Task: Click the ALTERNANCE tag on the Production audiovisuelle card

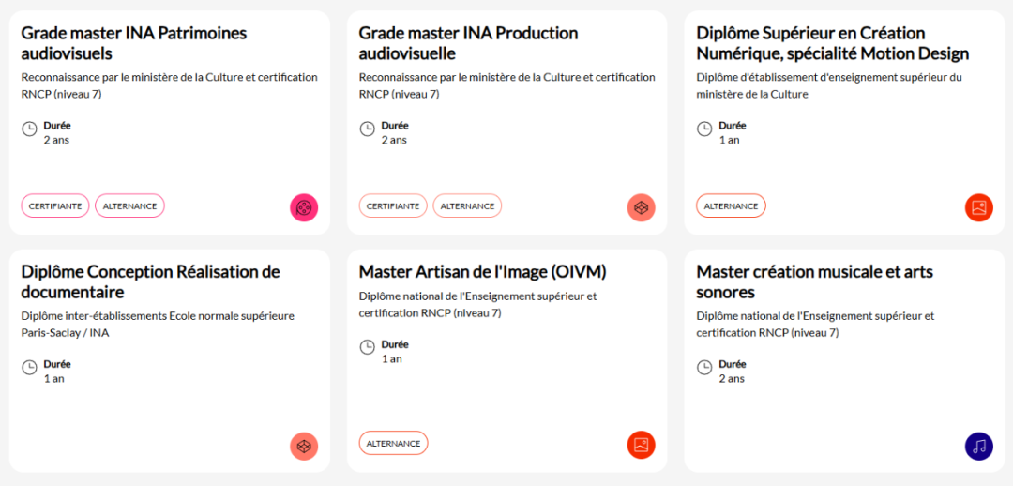Action: pos(467,206)
